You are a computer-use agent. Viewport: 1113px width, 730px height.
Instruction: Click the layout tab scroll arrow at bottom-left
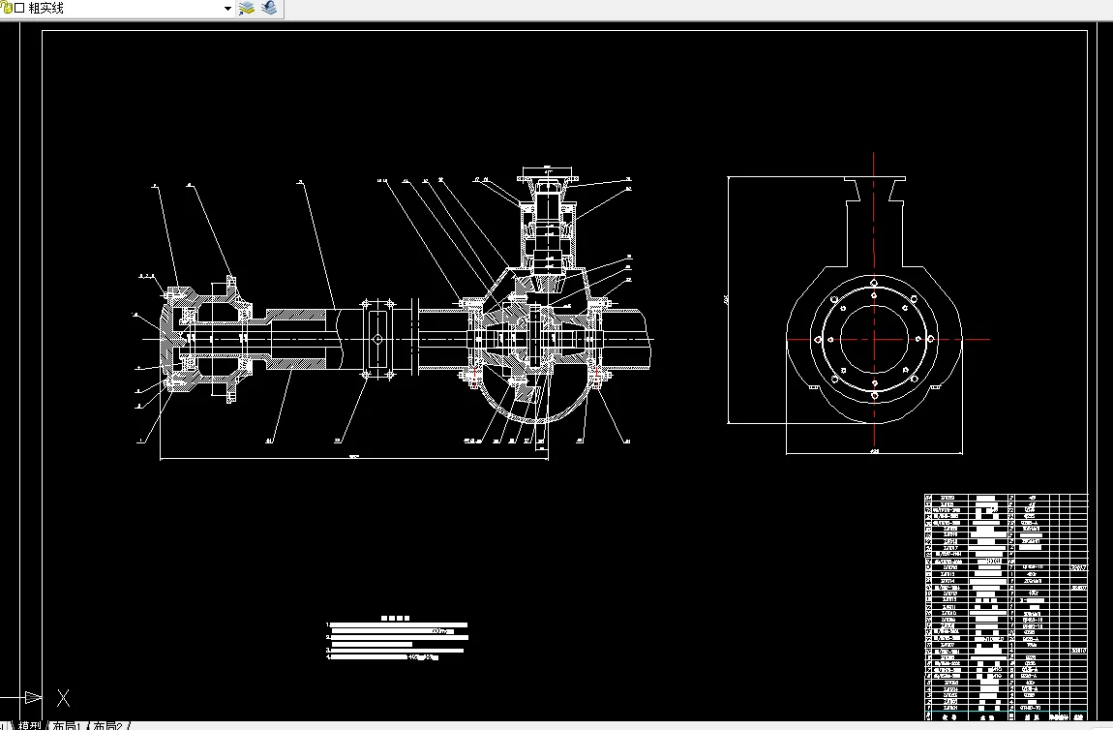(4, 725)
